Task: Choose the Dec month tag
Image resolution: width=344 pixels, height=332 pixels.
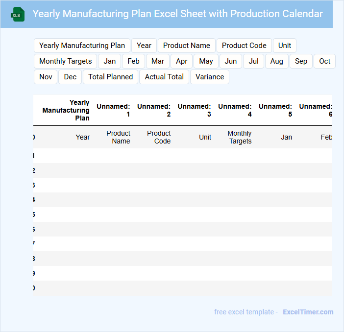Action: click(x=70, y=77)
